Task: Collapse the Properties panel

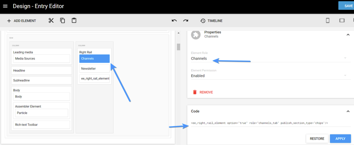Action: [x=348, y=35]
